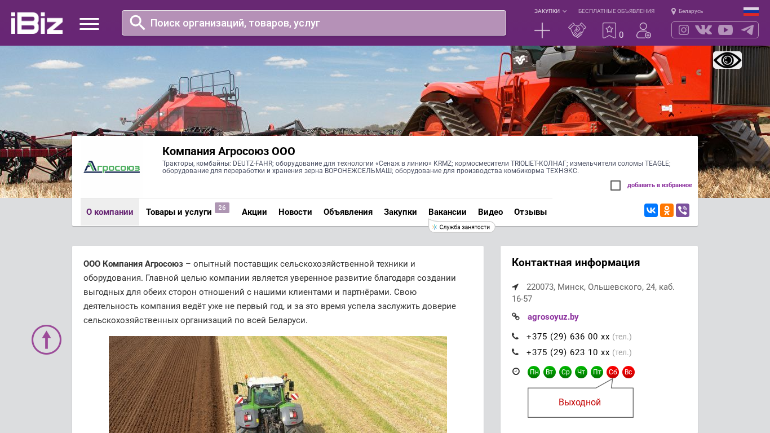Select Monday (Пн) schedule day
The height and width of the screenshot is (433, 770).
tap(534, 372)
